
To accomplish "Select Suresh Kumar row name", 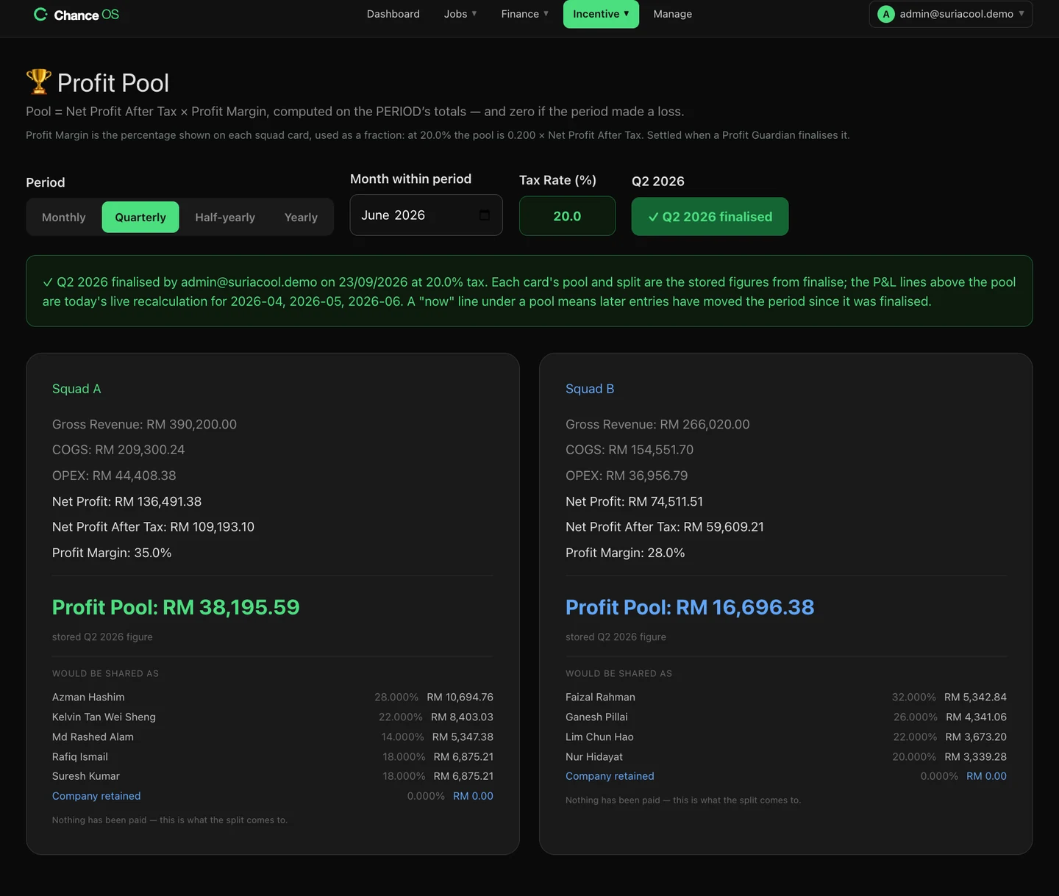I will [85, 776].
